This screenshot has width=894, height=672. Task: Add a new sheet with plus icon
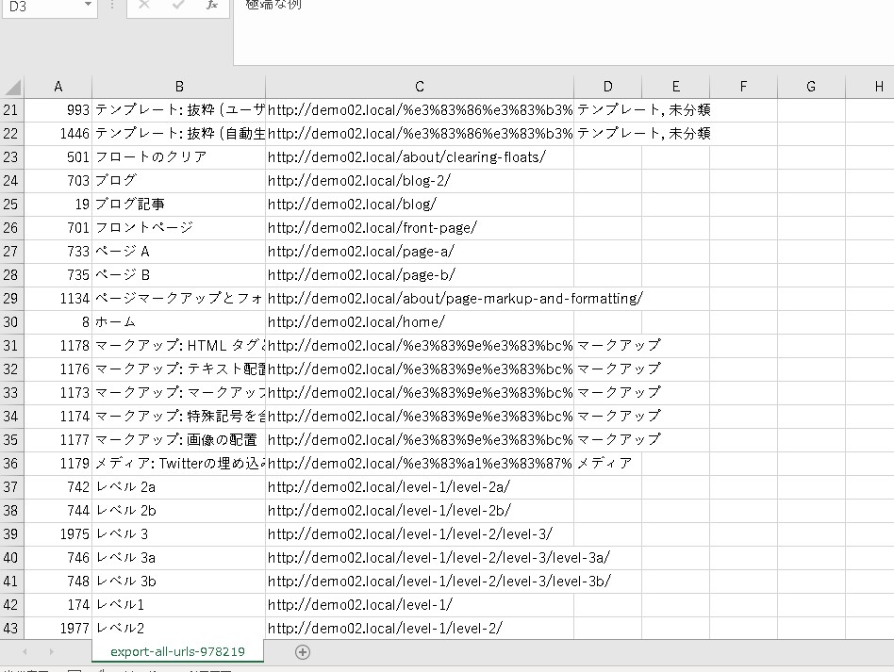(303, 652)
